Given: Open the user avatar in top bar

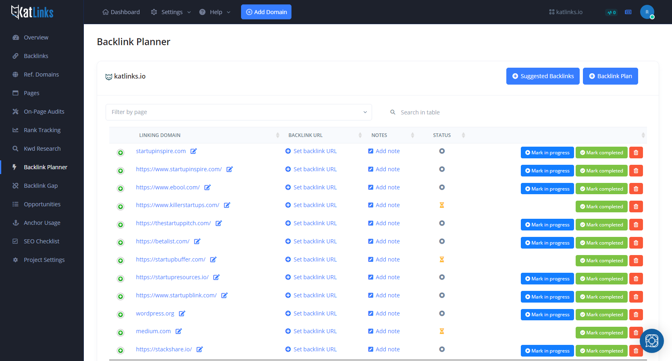Looking at the screenshot, I should click(x=647, y=12).
